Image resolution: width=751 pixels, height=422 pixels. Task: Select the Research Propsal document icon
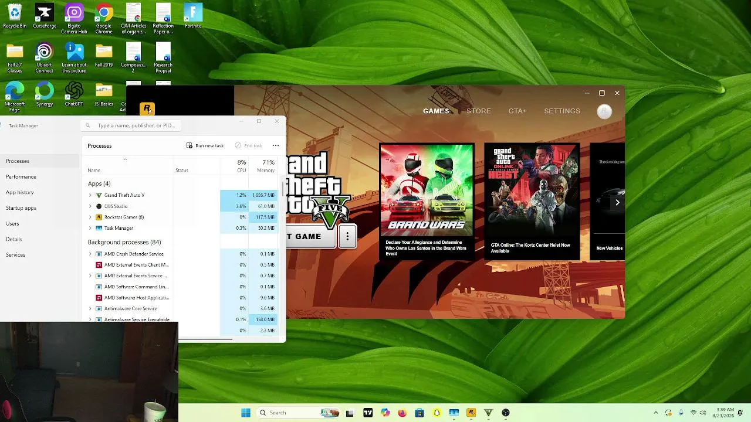[x=163, y=58]
